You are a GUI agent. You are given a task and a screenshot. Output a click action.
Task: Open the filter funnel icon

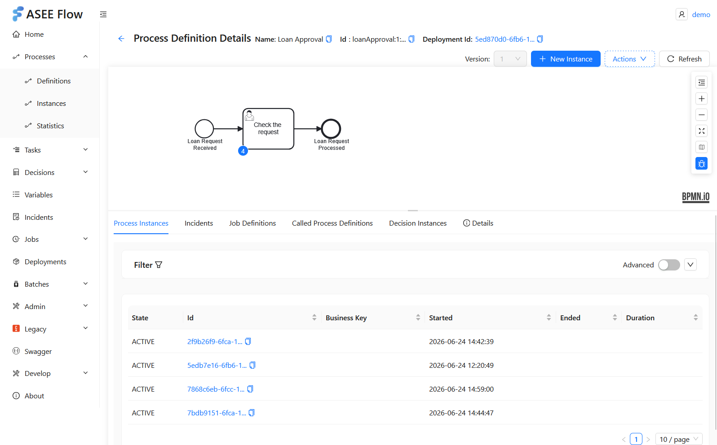click(159, 265)
